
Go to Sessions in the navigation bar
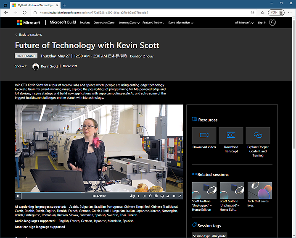pos(85,23)
